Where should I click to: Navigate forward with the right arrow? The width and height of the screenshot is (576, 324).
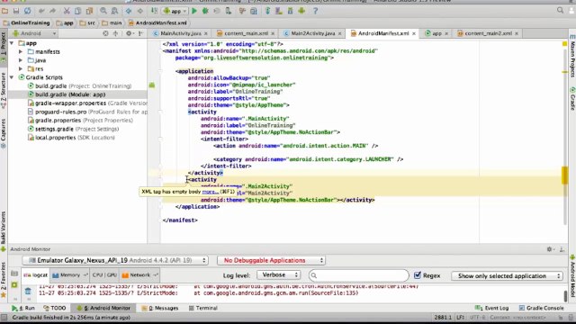pyautogui.click(x=140, y=11)
